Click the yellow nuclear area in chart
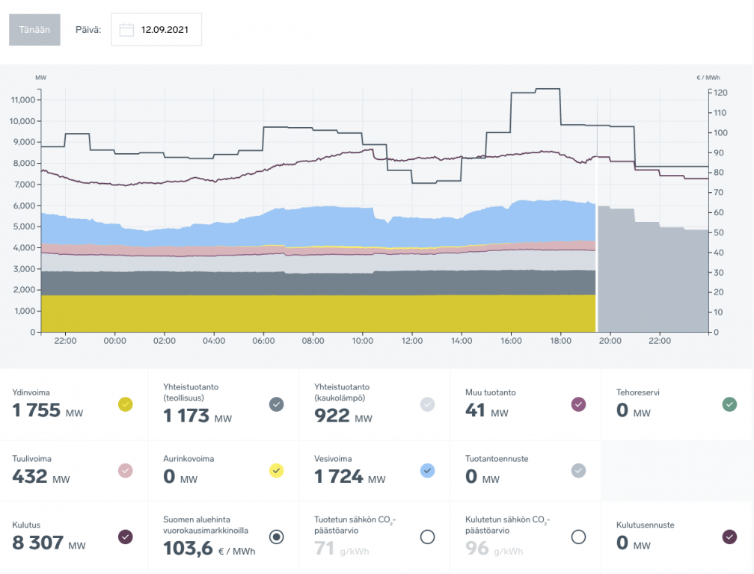The width and height of the screenshot is (754, 574). [299, 314]
